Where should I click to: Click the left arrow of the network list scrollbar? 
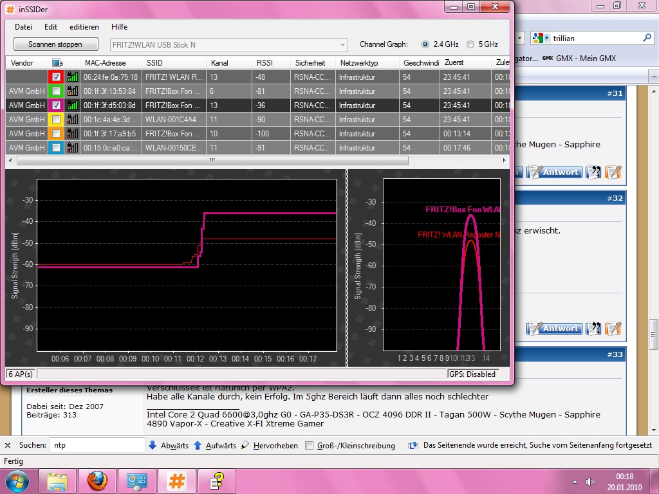tap(10, 160)
